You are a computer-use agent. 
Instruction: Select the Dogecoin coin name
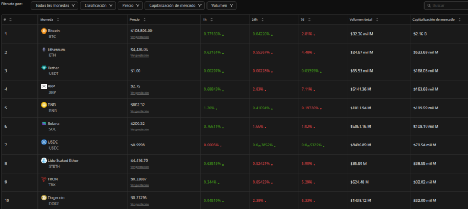click(x=56, y=197)
